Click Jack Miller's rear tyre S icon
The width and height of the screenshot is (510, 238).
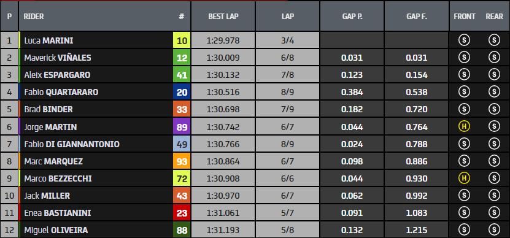(x=494, y=196)
